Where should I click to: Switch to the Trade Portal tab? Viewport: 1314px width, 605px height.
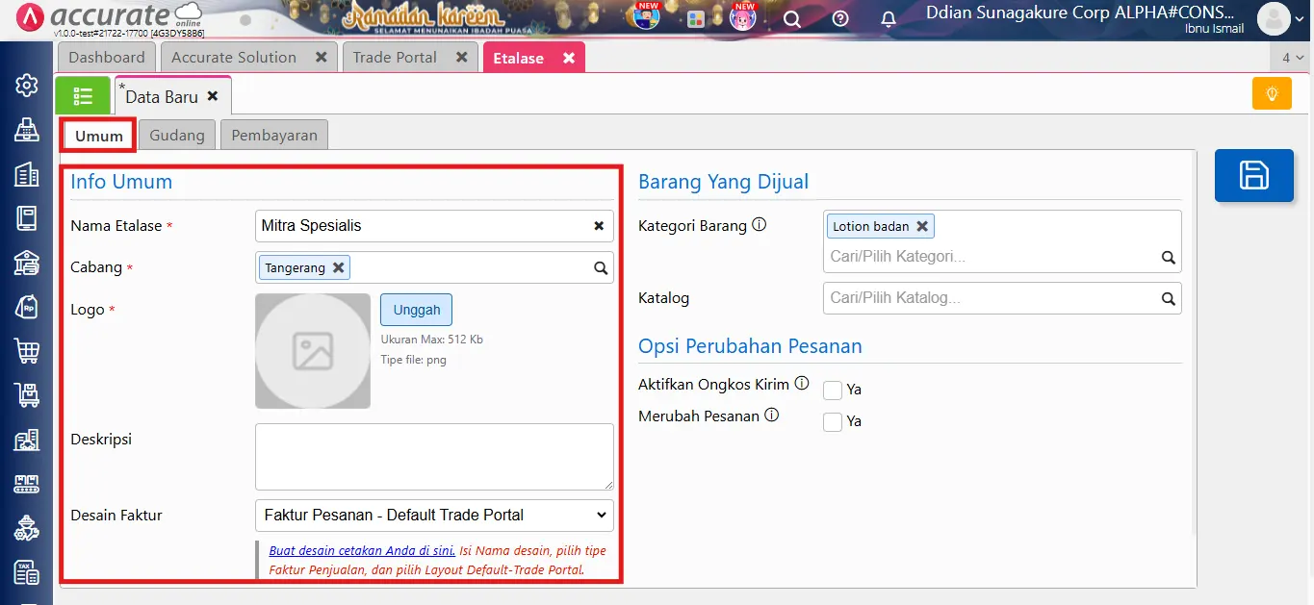397,57
